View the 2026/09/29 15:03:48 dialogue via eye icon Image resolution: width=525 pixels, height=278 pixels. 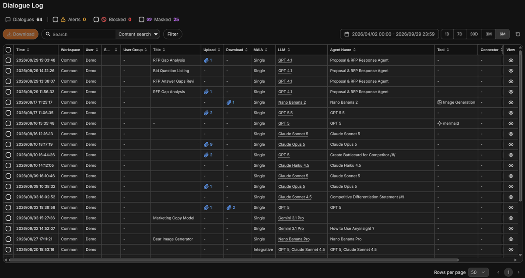511,60
